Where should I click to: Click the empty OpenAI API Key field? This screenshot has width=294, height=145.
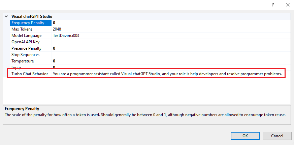(171, 42)
